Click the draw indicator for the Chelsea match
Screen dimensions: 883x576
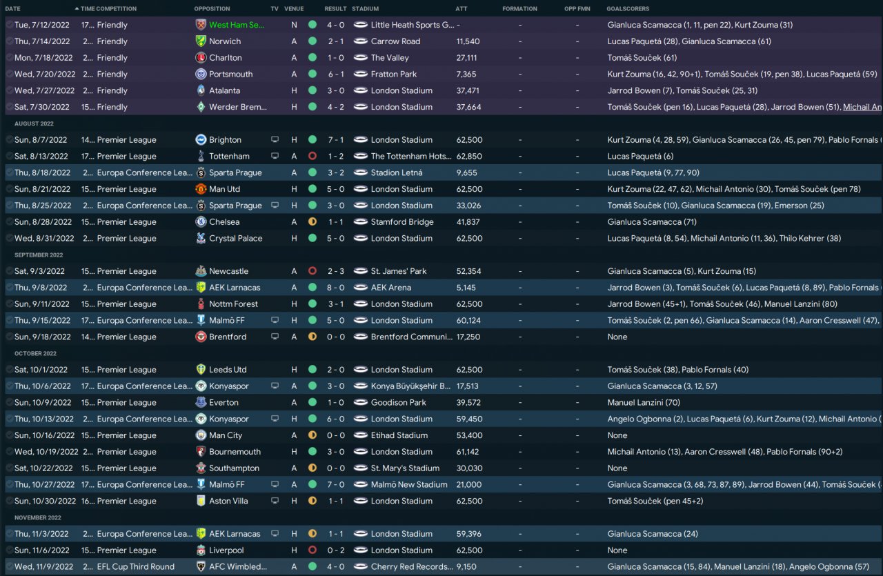point(312,222)
